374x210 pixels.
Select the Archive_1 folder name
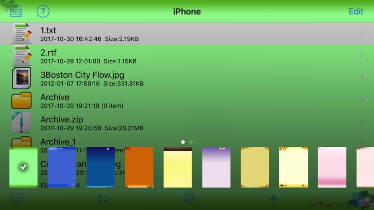pyautogui.click(x=58, y=142)
